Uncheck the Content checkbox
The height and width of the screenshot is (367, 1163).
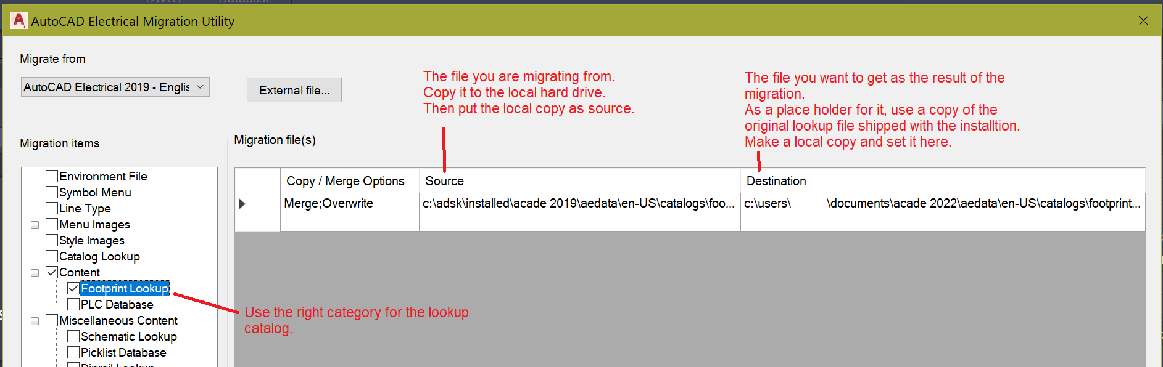[x=52, y=272]
